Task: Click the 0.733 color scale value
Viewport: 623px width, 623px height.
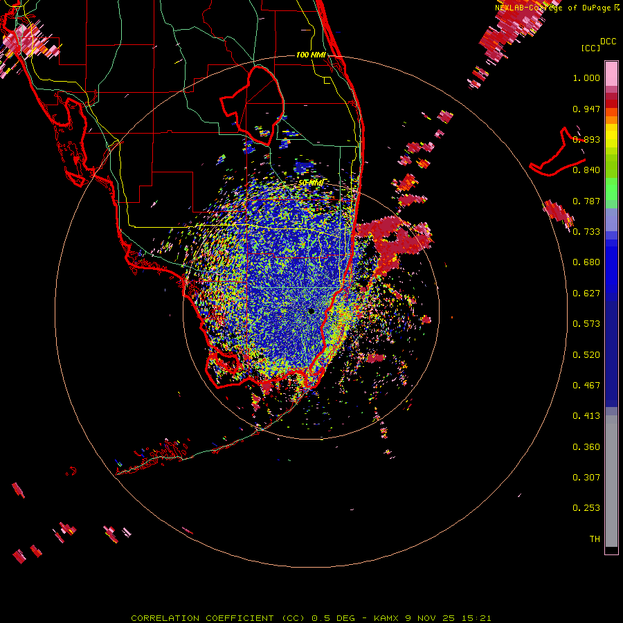Action: pyautogui.click(x=586, y=232)
